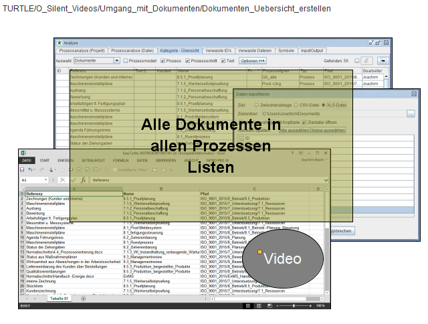Screen dimensions: 428x324
Task: Click the Name Box showing A1
Action: (32, 180)
